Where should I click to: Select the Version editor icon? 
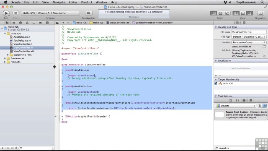tap(227, 13)
